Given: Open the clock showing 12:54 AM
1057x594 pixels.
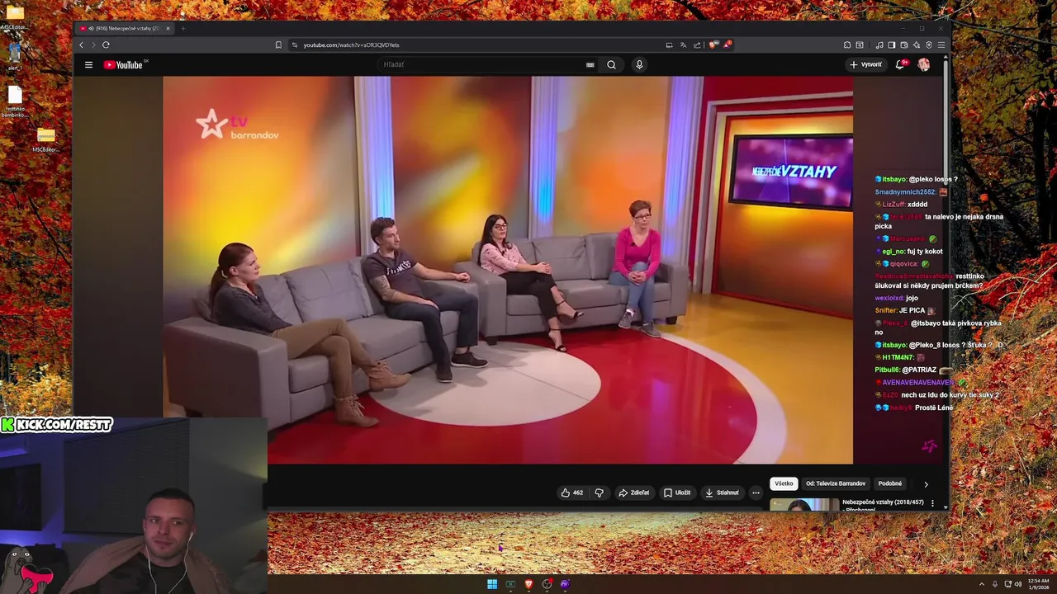Looking at the screenshot, I should (x=1038, y=584).
